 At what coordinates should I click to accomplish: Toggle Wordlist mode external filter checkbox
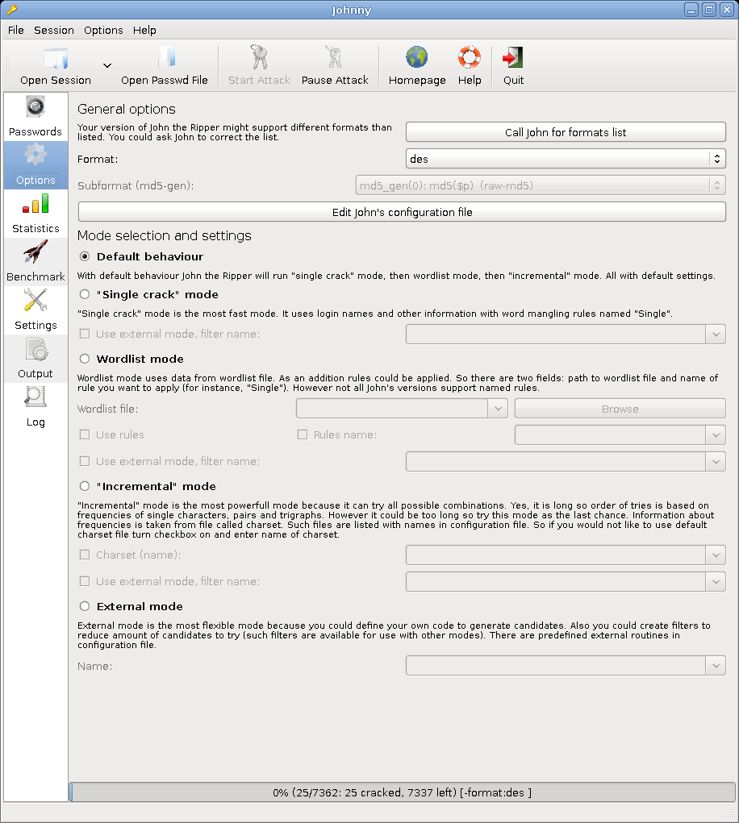85,461
